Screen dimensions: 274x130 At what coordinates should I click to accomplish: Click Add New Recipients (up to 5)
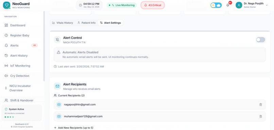coord(73,128)
